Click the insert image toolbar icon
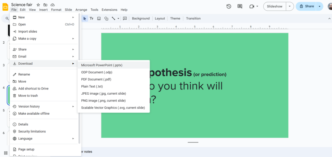Viewport: 332px width, 157px height. tap(99, 18)
